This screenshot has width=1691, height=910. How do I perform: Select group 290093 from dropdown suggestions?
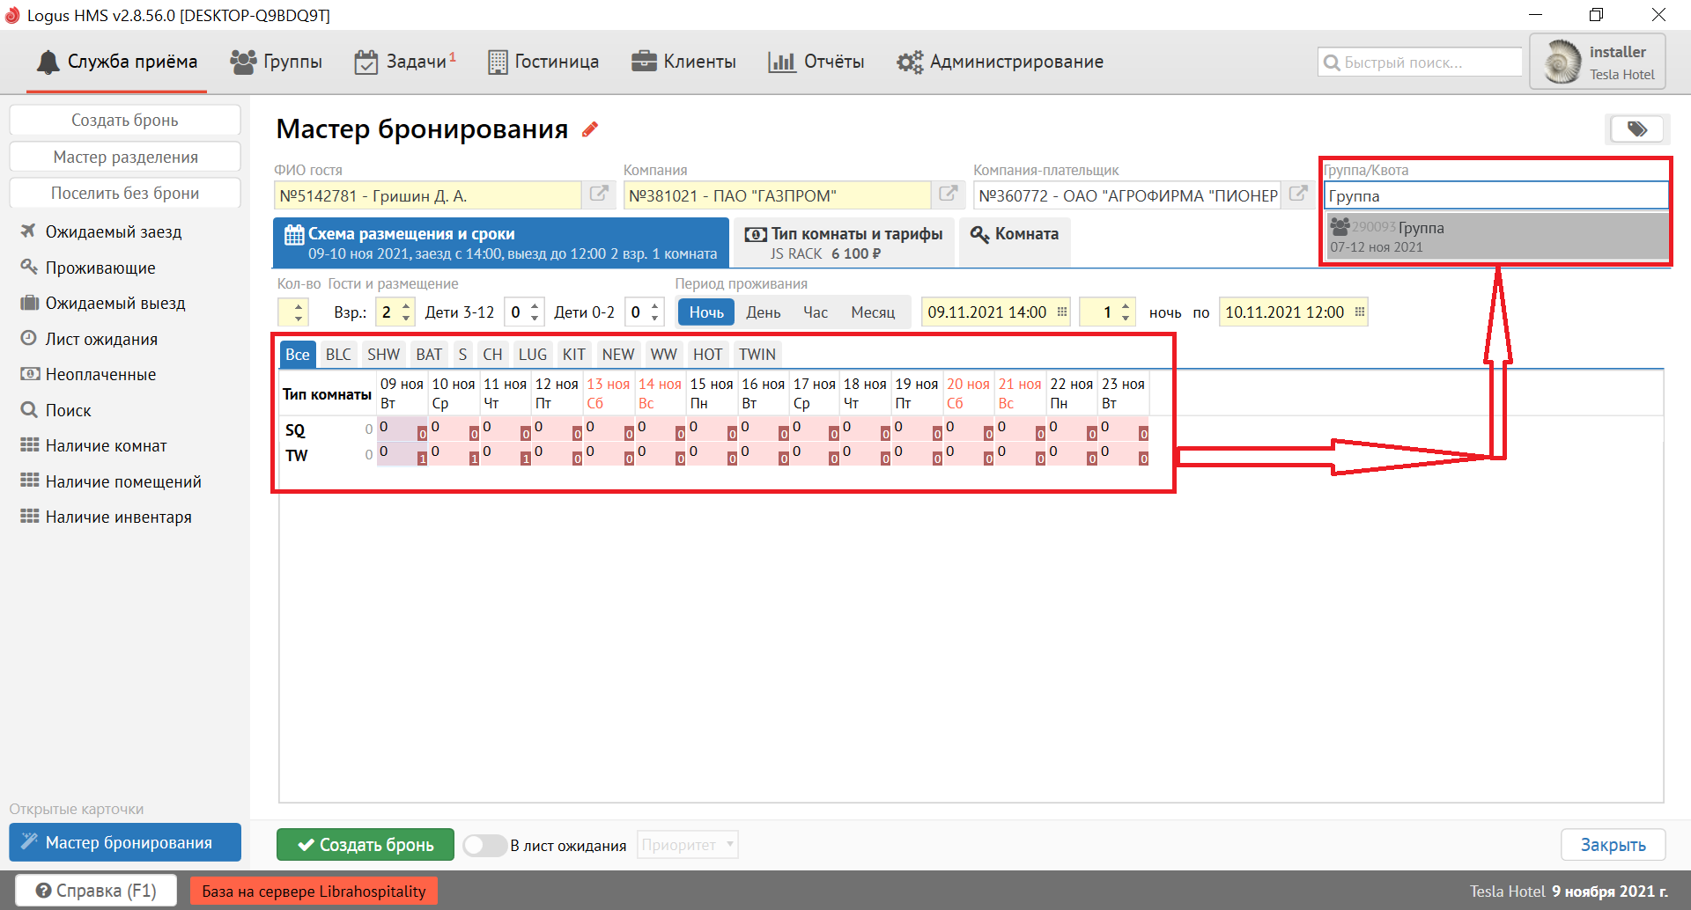point(1496,237)
